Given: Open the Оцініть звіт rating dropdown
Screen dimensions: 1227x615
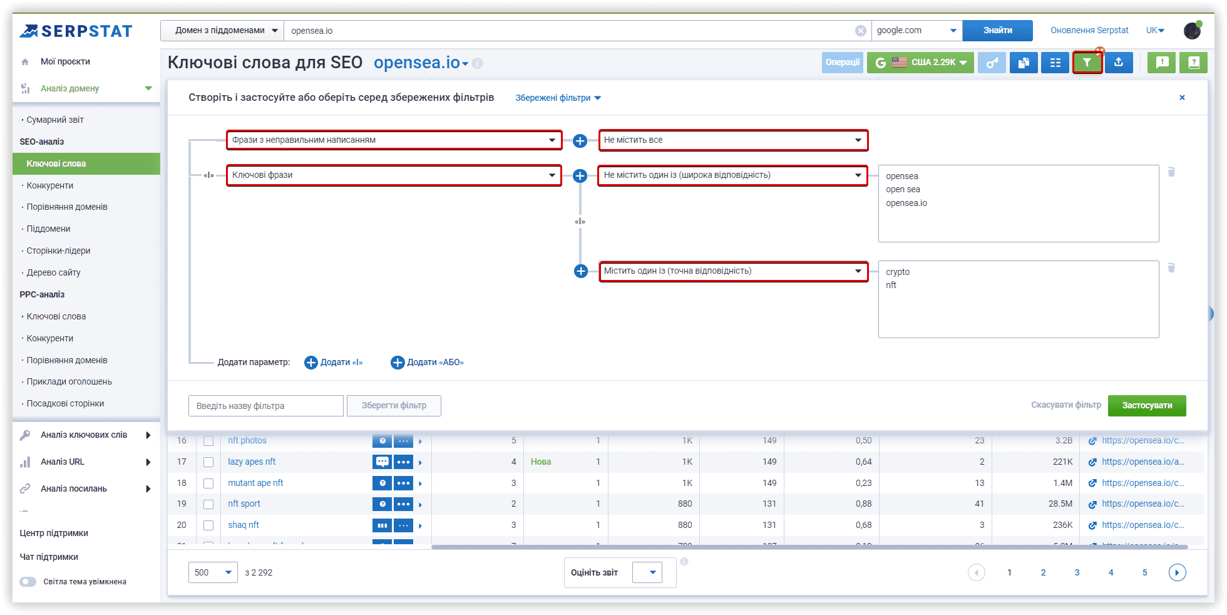Looking at the screenshot, I should point(647,572).
